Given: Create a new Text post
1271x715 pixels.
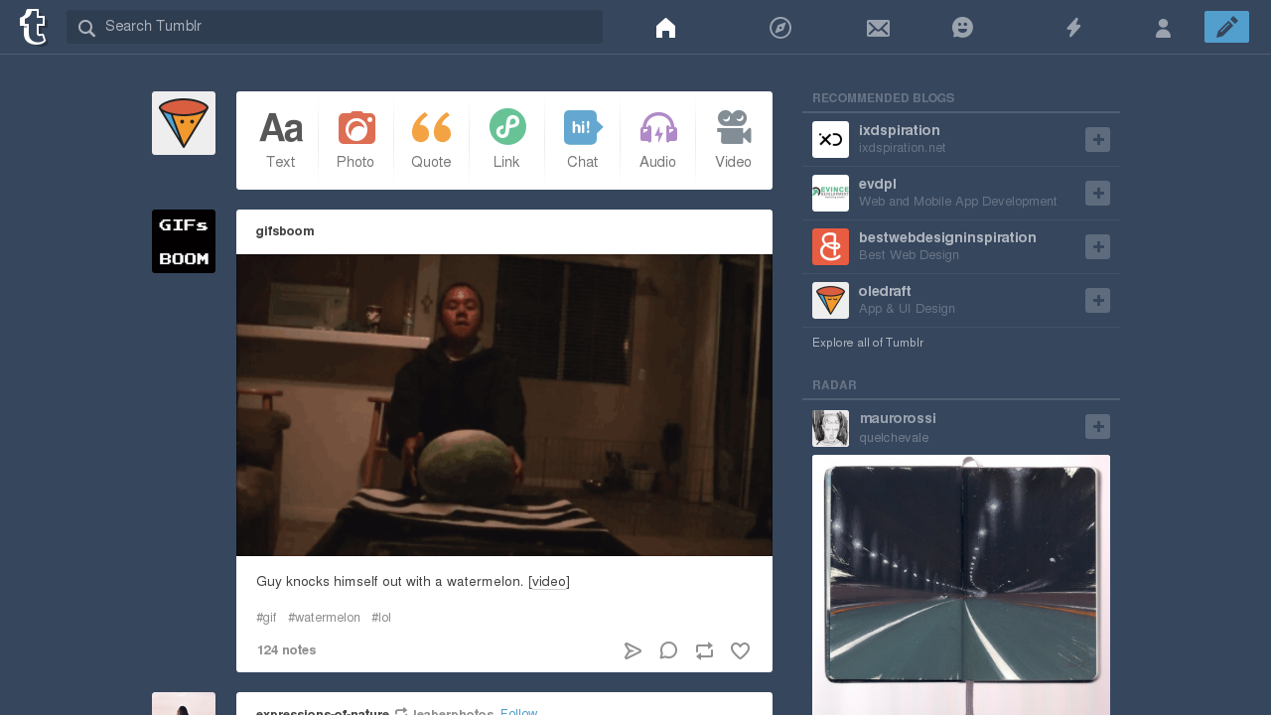Looking at the screenshot, I should tap(280, 140).
